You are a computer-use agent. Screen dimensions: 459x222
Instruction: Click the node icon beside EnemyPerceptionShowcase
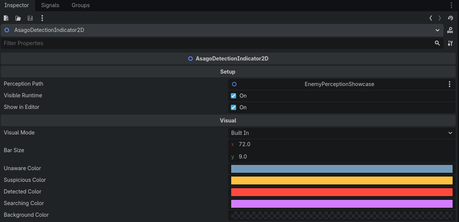[x=234, y=84]
